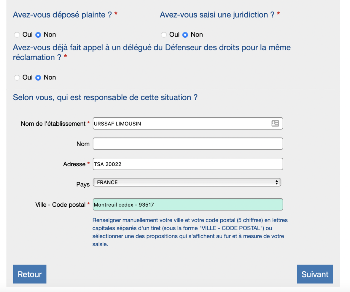This screenshot has width=350, height=292.
Task: Click the Ville - Code postal field
Action: coord(188,204)
